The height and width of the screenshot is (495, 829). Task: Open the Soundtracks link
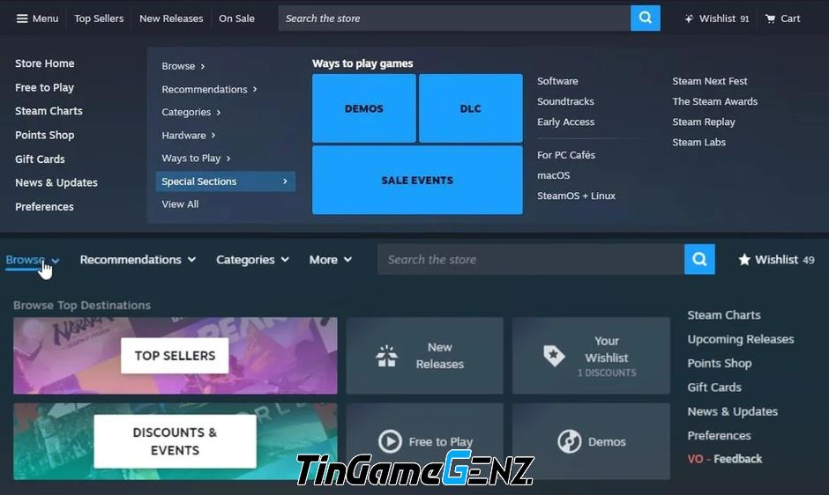[565, 101]
